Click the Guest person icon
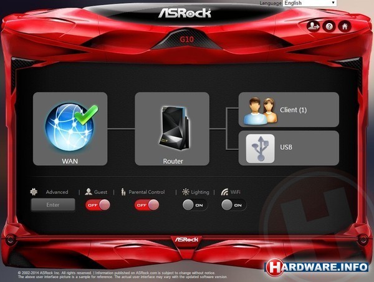 89,192
